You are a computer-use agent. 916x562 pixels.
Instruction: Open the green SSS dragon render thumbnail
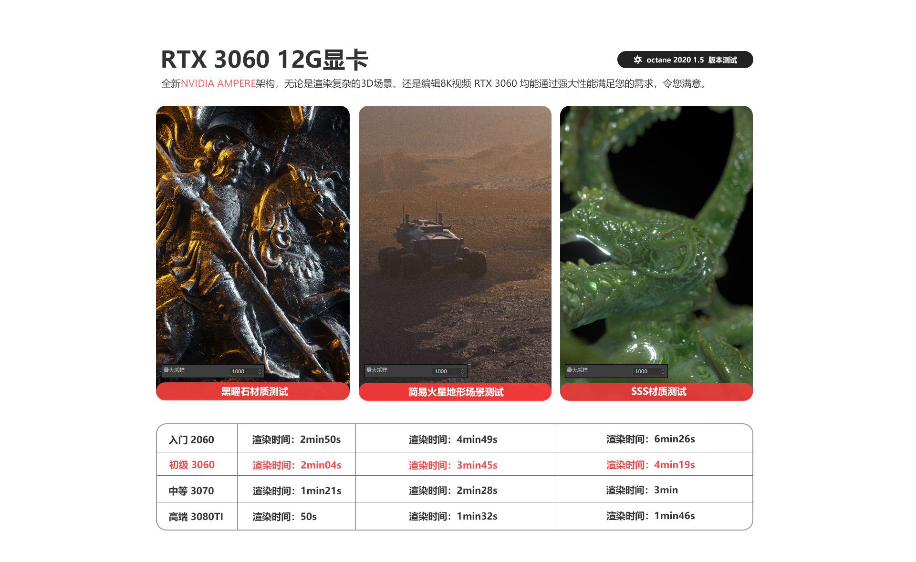point(656,244)
